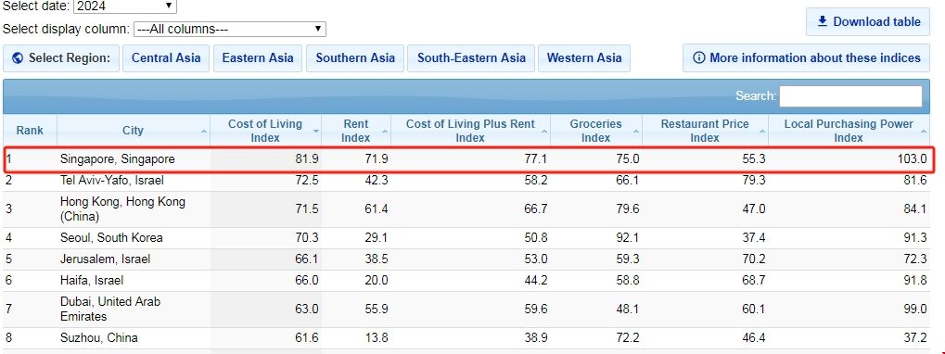Image resolution: width=945 pixels, height=354 pixels.
Task: Click Dubai's purchasing power value 99.0
Action: point(915,309)
